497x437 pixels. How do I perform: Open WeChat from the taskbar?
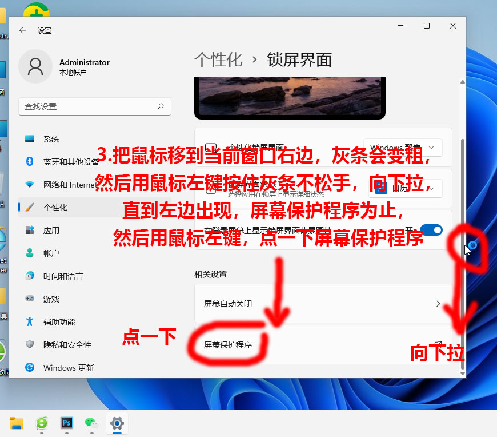[x=91, y=423]
